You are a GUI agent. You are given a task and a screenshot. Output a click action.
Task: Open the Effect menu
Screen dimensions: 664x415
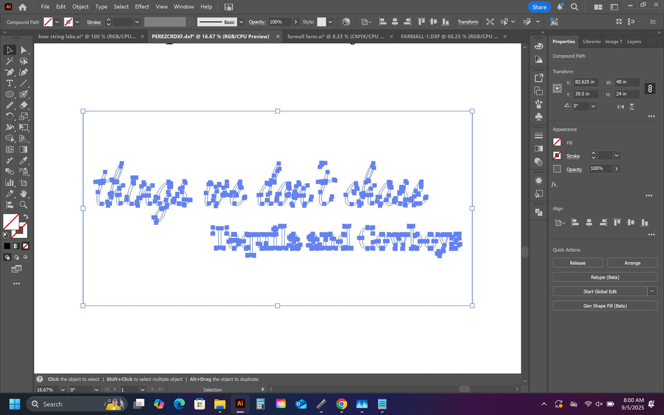[142, 7]
